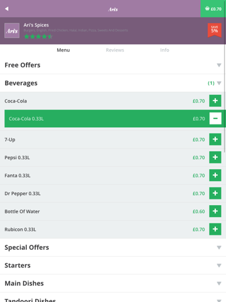The image size is (226, 302).
Task: Remove Coca-Cola 0.33L with minus button
Action: point(215,118)
